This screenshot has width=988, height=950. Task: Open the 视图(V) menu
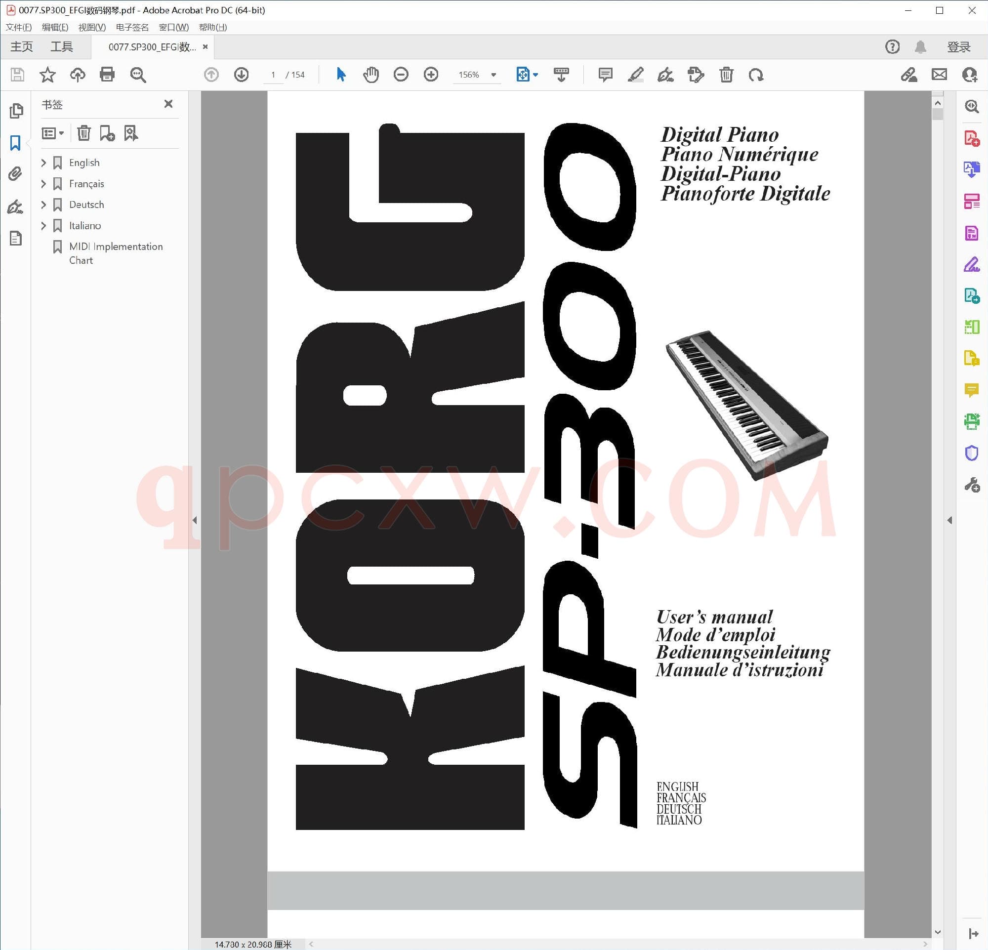click(92, 27)
